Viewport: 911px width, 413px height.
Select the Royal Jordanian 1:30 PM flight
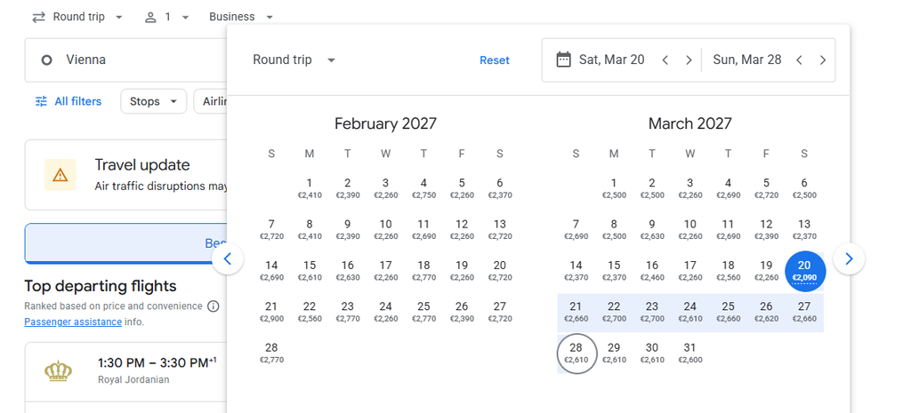pyautogui.click(x=125, y=371)
